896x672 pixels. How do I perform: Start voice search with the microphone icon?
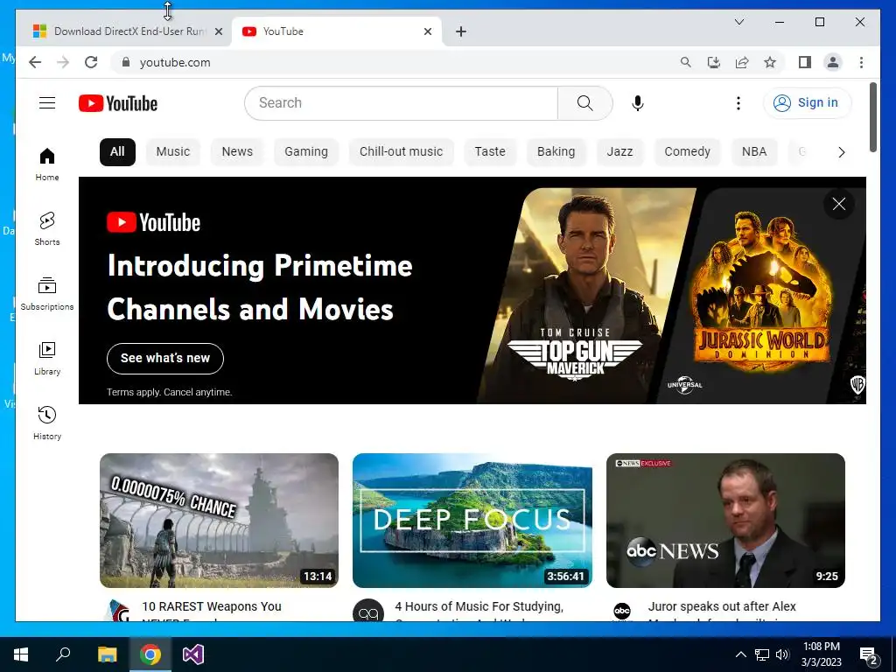[x=638, y=103]
